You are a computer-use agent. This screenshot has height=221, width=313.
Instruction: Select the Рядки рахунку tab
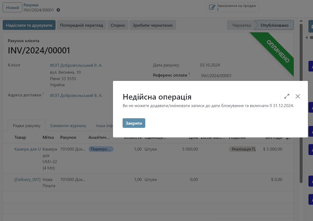tap(27, 125)
